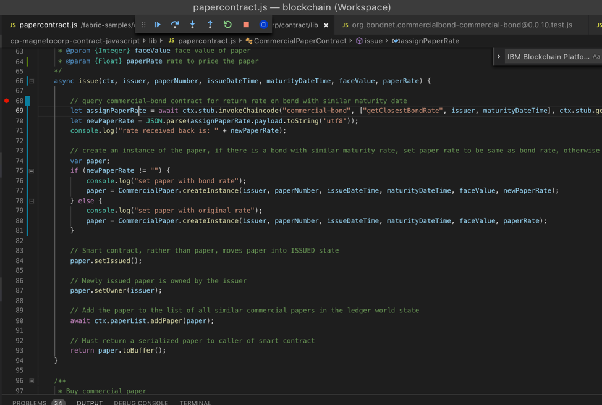This screenshot has height=405, width=602.
Task: Remove the red breakpoint on line 68
Action: pos(7,101)
